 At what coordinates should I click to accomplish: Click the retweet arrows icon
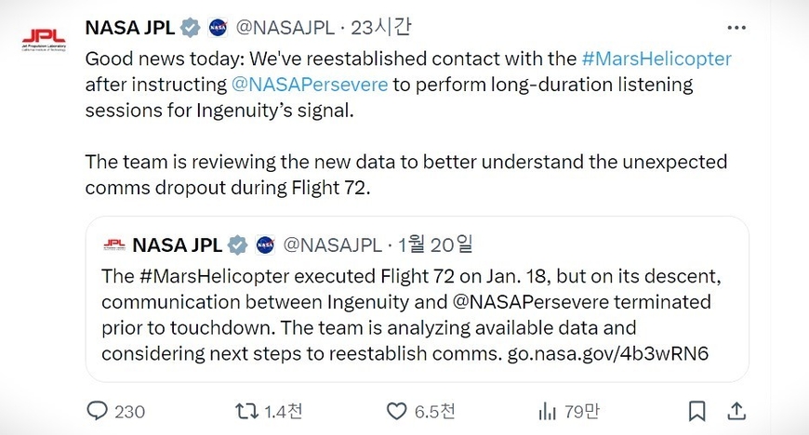point(246,411)
